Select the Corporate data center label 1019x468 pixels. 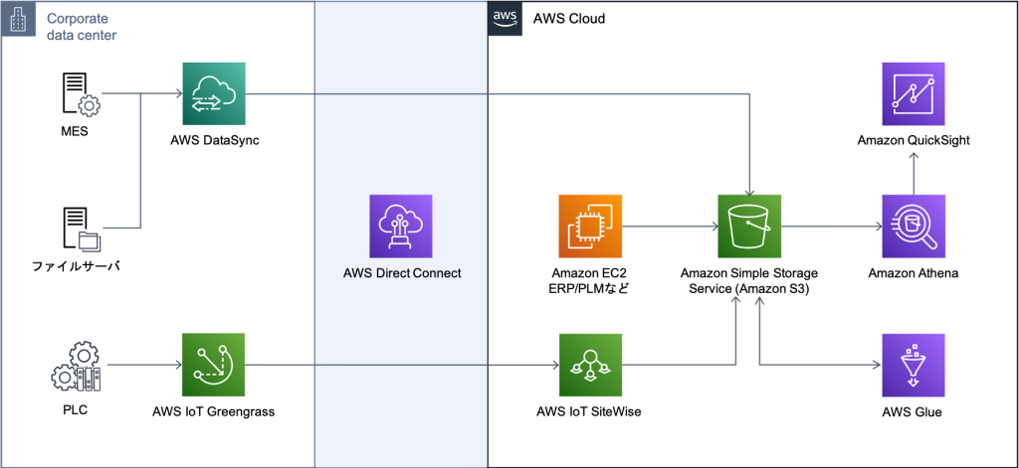[x=82, y=27]
